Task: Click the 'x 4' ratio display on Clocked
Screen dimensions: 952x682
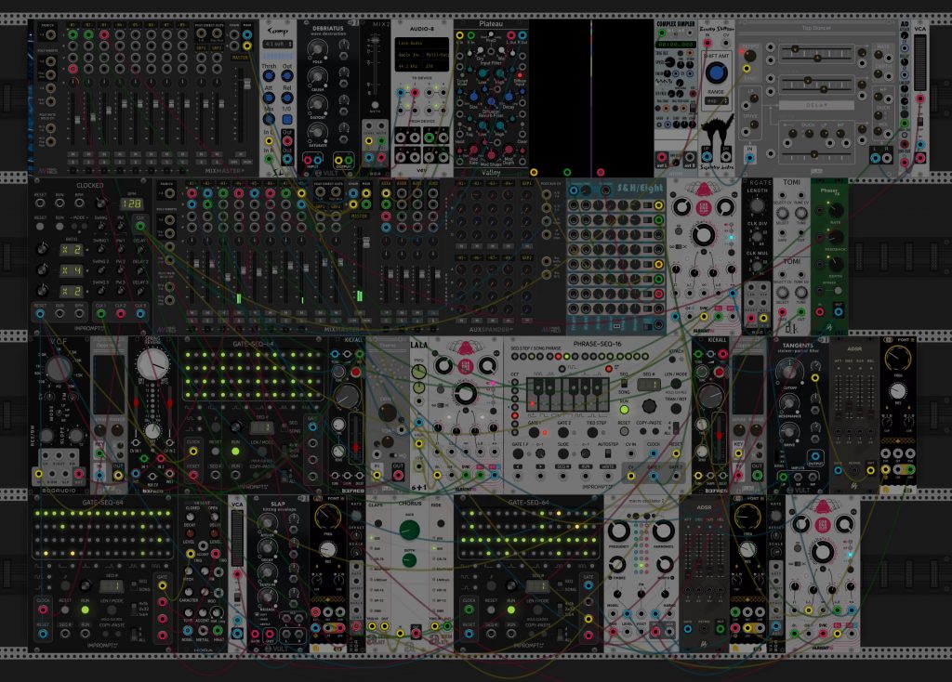Action: click(x=71, y=270)
